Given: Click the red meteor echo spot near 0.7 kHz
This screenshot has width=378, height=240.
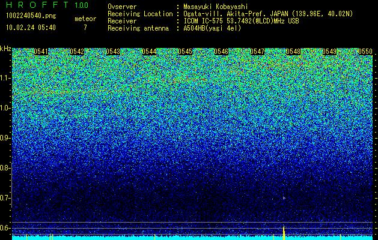Looking at the screenshot, I should point(284,198).
